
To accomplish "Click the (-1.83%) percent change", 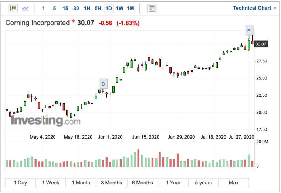I will point(128,23).
